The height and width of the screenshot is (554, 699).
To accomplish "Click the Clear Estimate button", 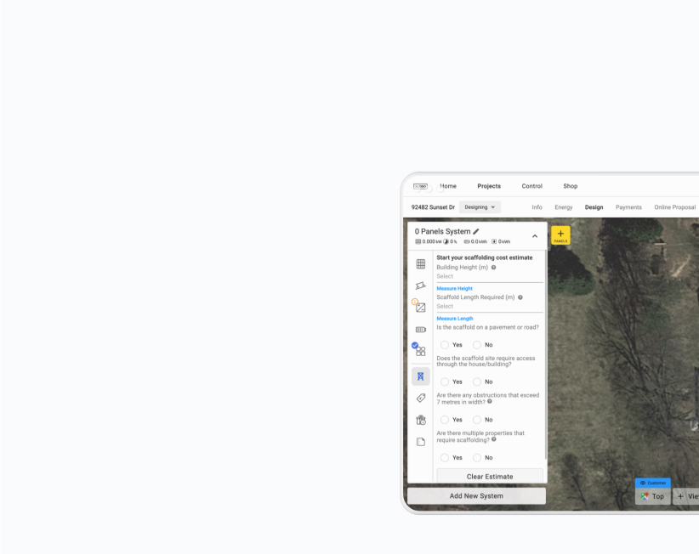I will 490,476.
